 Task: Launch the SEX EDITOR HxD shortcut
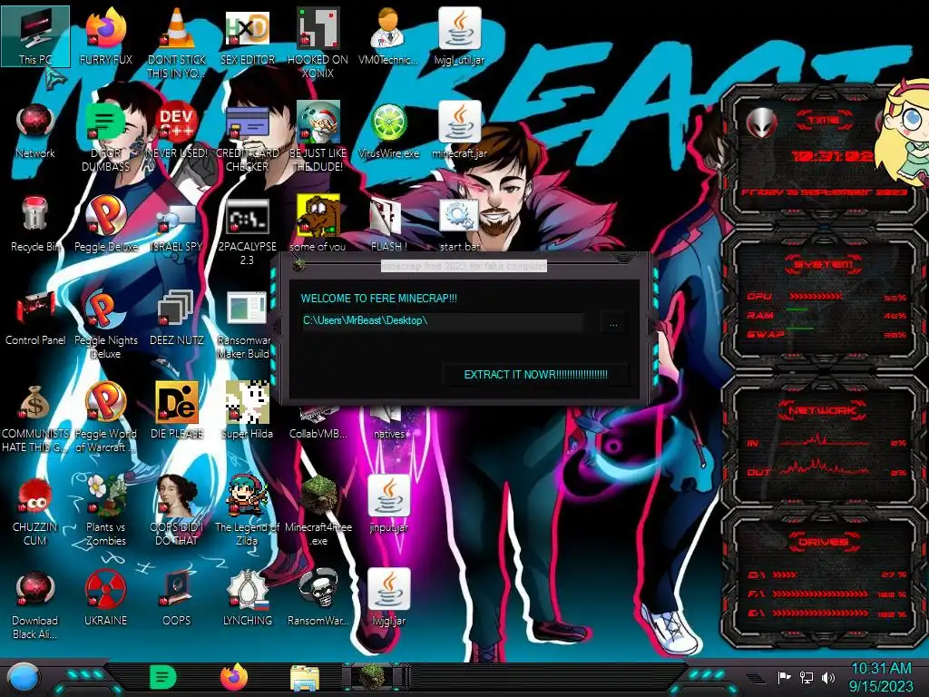(248, 35)
